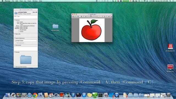The height and width of the screenshot is (99, 176).
Task: Open Google Chrome from the Dock
Action: tap(35, 95)
